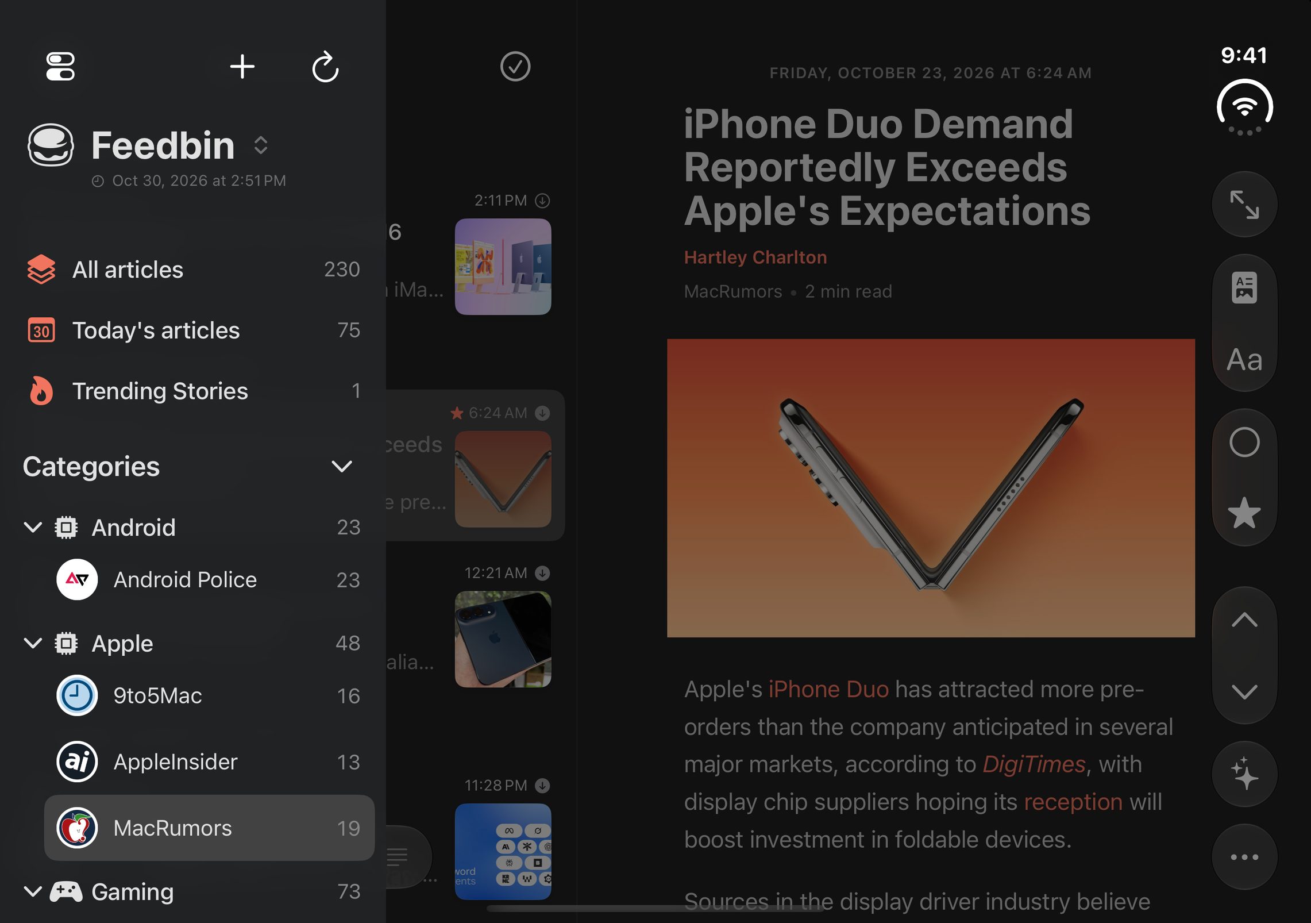Collapse the Categories section chevron
Viewport: 1311px width, 923px height.
[x=341, y=467]
